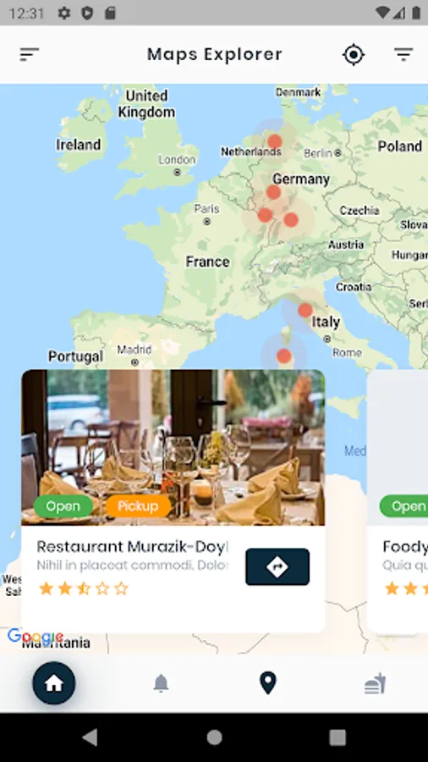Tap directions button on Restaurant Murazik card
Image resolution: width=428 pixels, height=762 pixels.
277,566
